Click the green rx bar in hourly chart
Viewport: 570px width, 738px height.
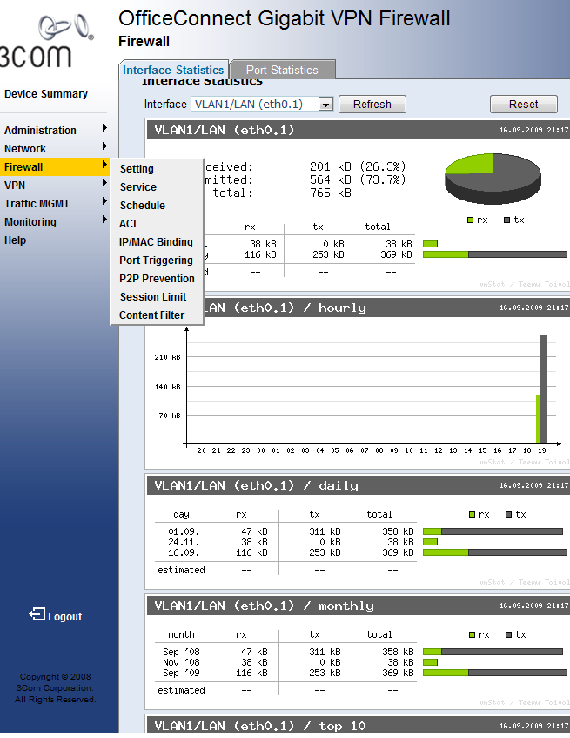[x=539, y=419]
